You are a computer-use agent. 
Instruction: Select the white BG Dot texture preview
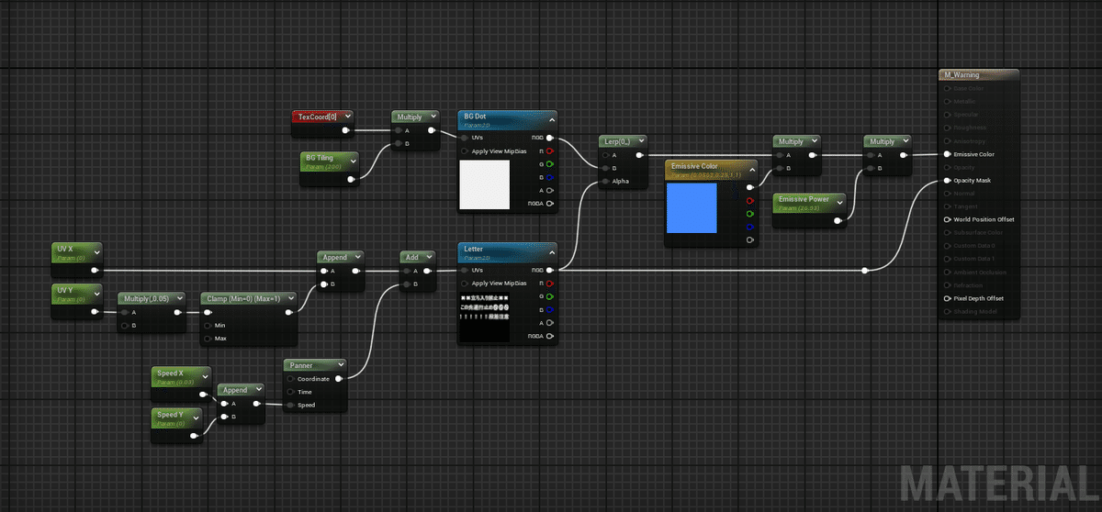tap(484, 186)
